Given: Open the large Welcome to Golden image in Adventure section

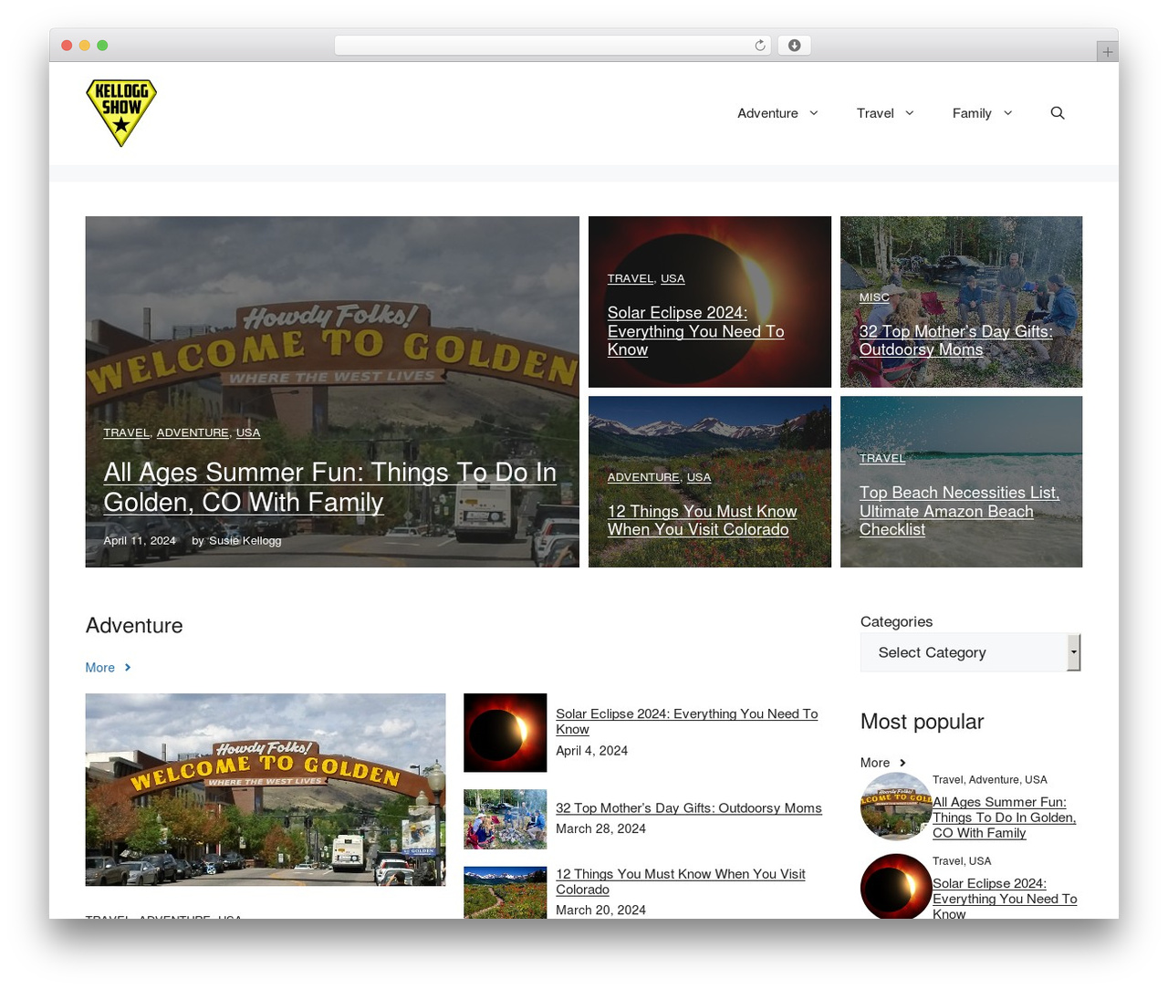Looking at the screenshot, I should pyautogui.click(x=266, y=789).
